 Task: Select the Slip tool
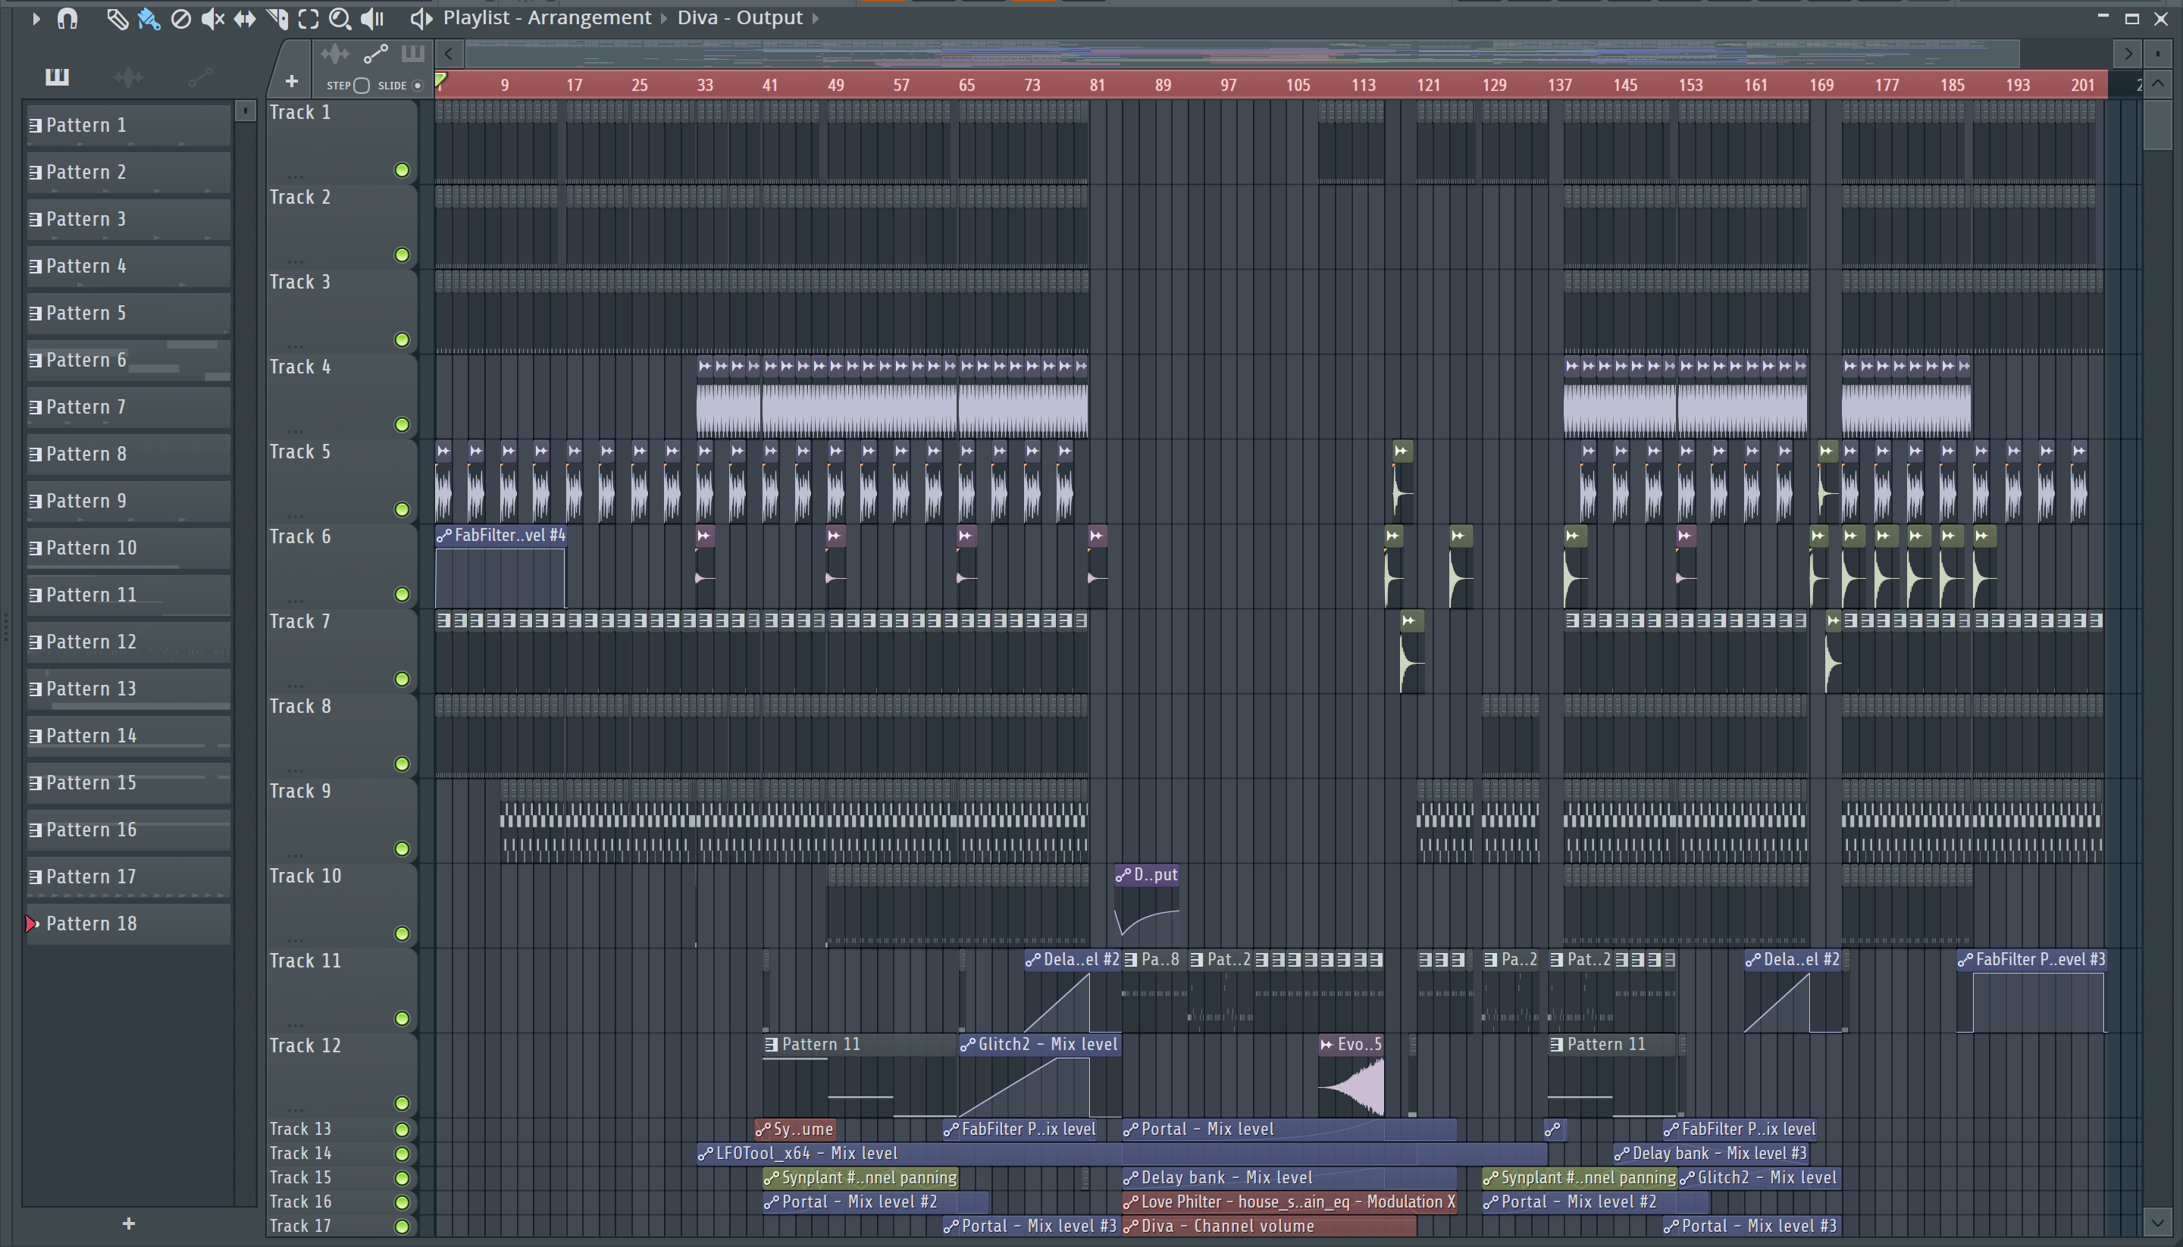[245, 18]
